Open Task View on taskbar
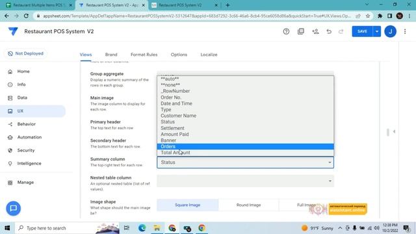The height and width of the screenshot is (234, 416). [127, 228]
